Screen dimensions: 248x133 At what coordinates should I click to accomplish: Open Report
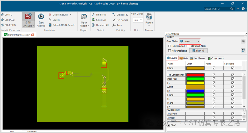pyautogui.click(x=84, y=20)
